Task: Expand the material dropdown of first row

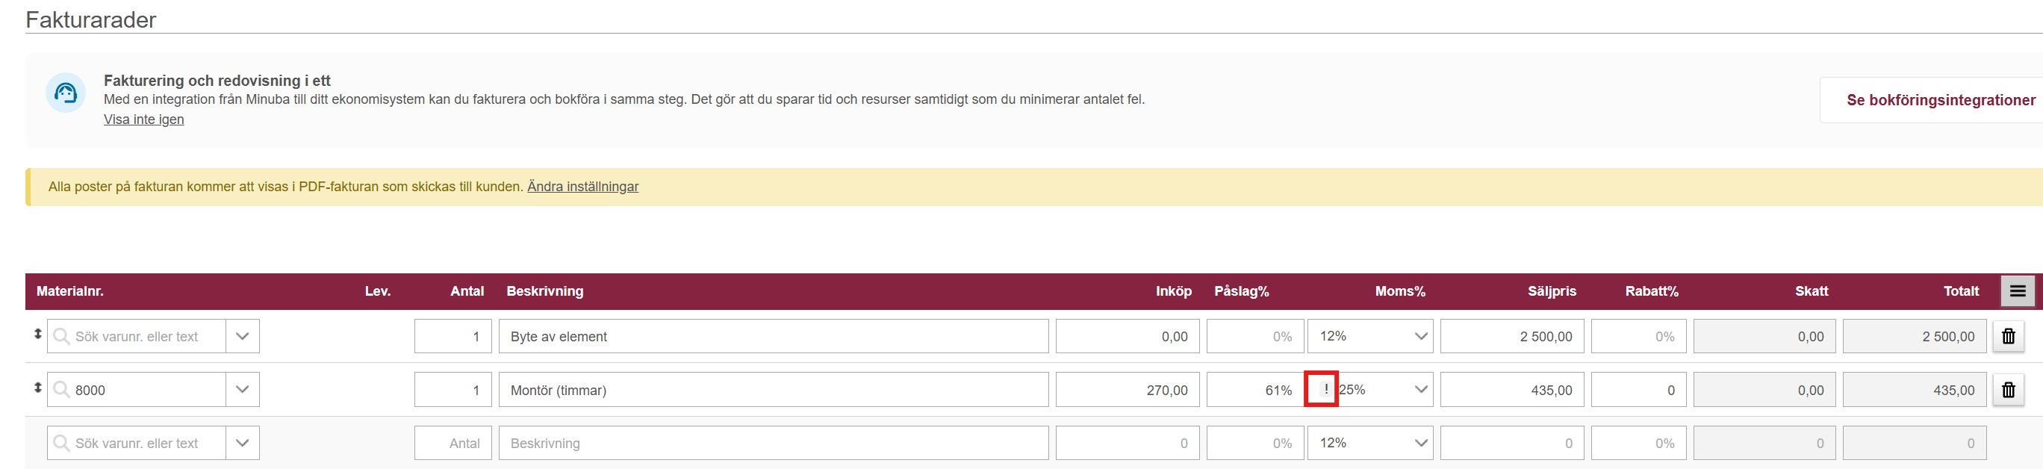Action: click(243, 337)
